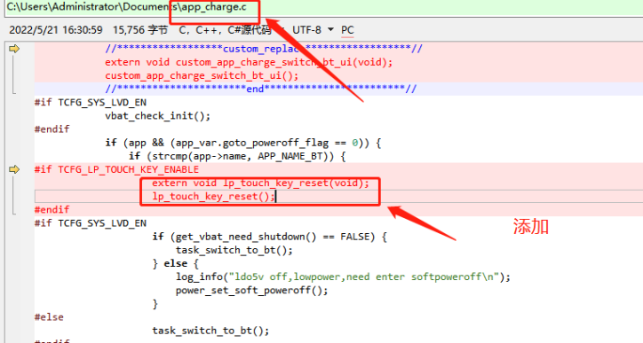The image size is (643, 343).
Task: Click the strcmp(app->name, APP_NAME_BT) line
Action: 237,156
